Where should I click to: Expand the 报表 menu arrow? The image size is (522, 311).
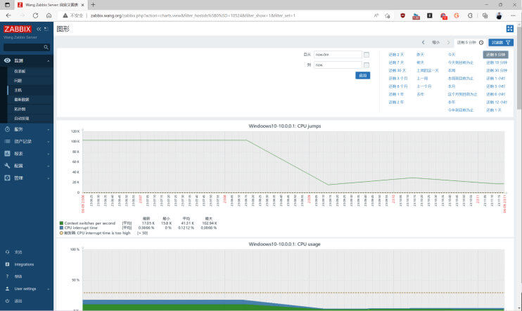(x=49, y=154)
